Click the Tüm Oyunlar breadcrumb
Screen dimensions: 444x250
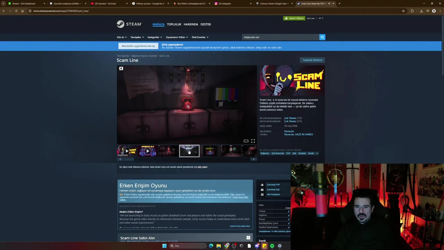(x=123, y=56)
